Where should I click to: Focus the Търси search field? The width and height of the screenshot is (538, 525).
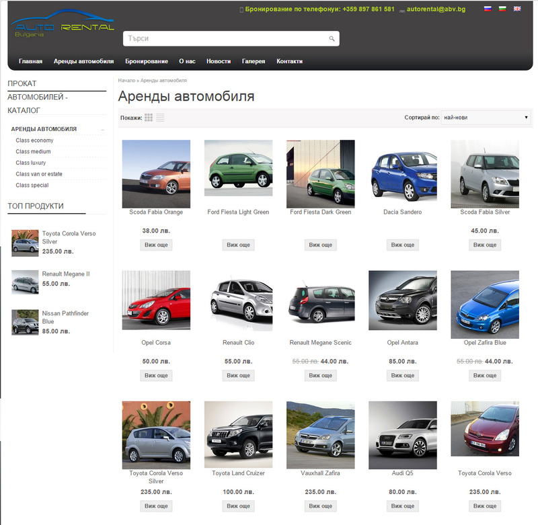(x=231, y=38)
